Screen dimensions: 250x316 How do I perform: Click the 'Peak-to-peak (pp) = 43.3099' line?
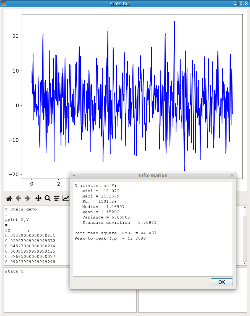(x=110, y=238)
